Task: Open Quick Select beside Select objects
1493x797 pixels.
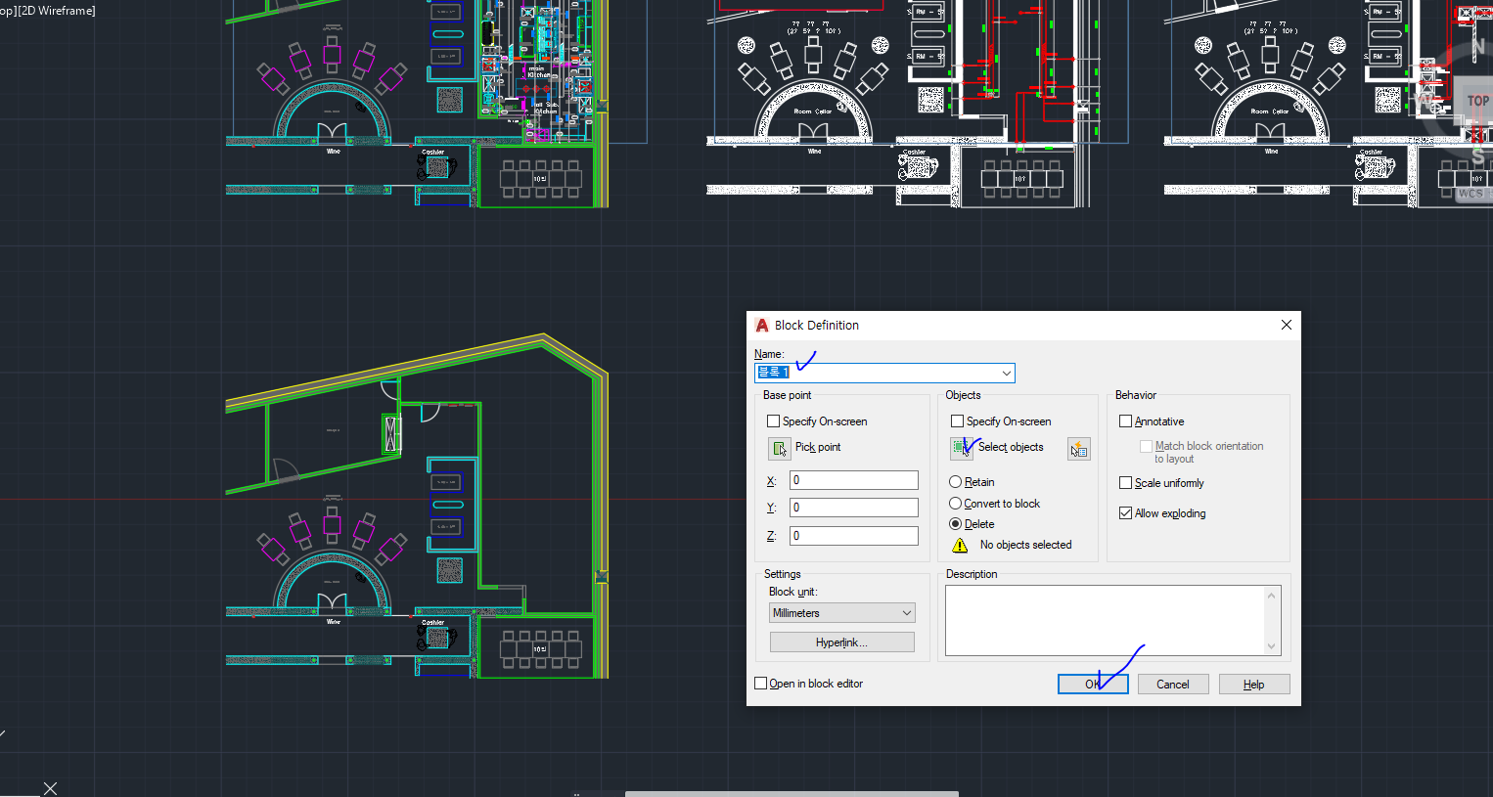Action: coord(1079,449)
